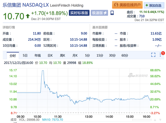Select the 5分 chart tab
Viewport: 166px width, 123px height.
[87, 56]
